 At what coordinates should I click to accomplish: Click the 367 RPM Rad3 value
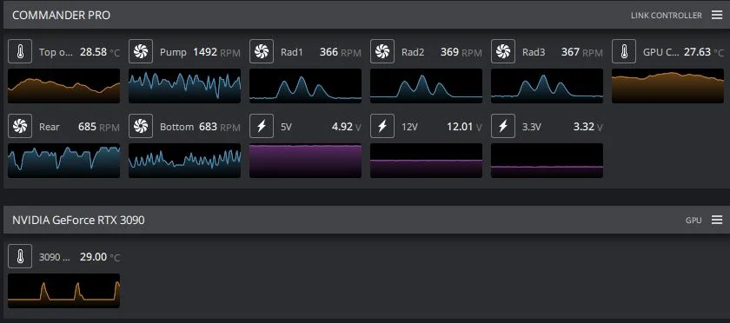click(582, 52)
